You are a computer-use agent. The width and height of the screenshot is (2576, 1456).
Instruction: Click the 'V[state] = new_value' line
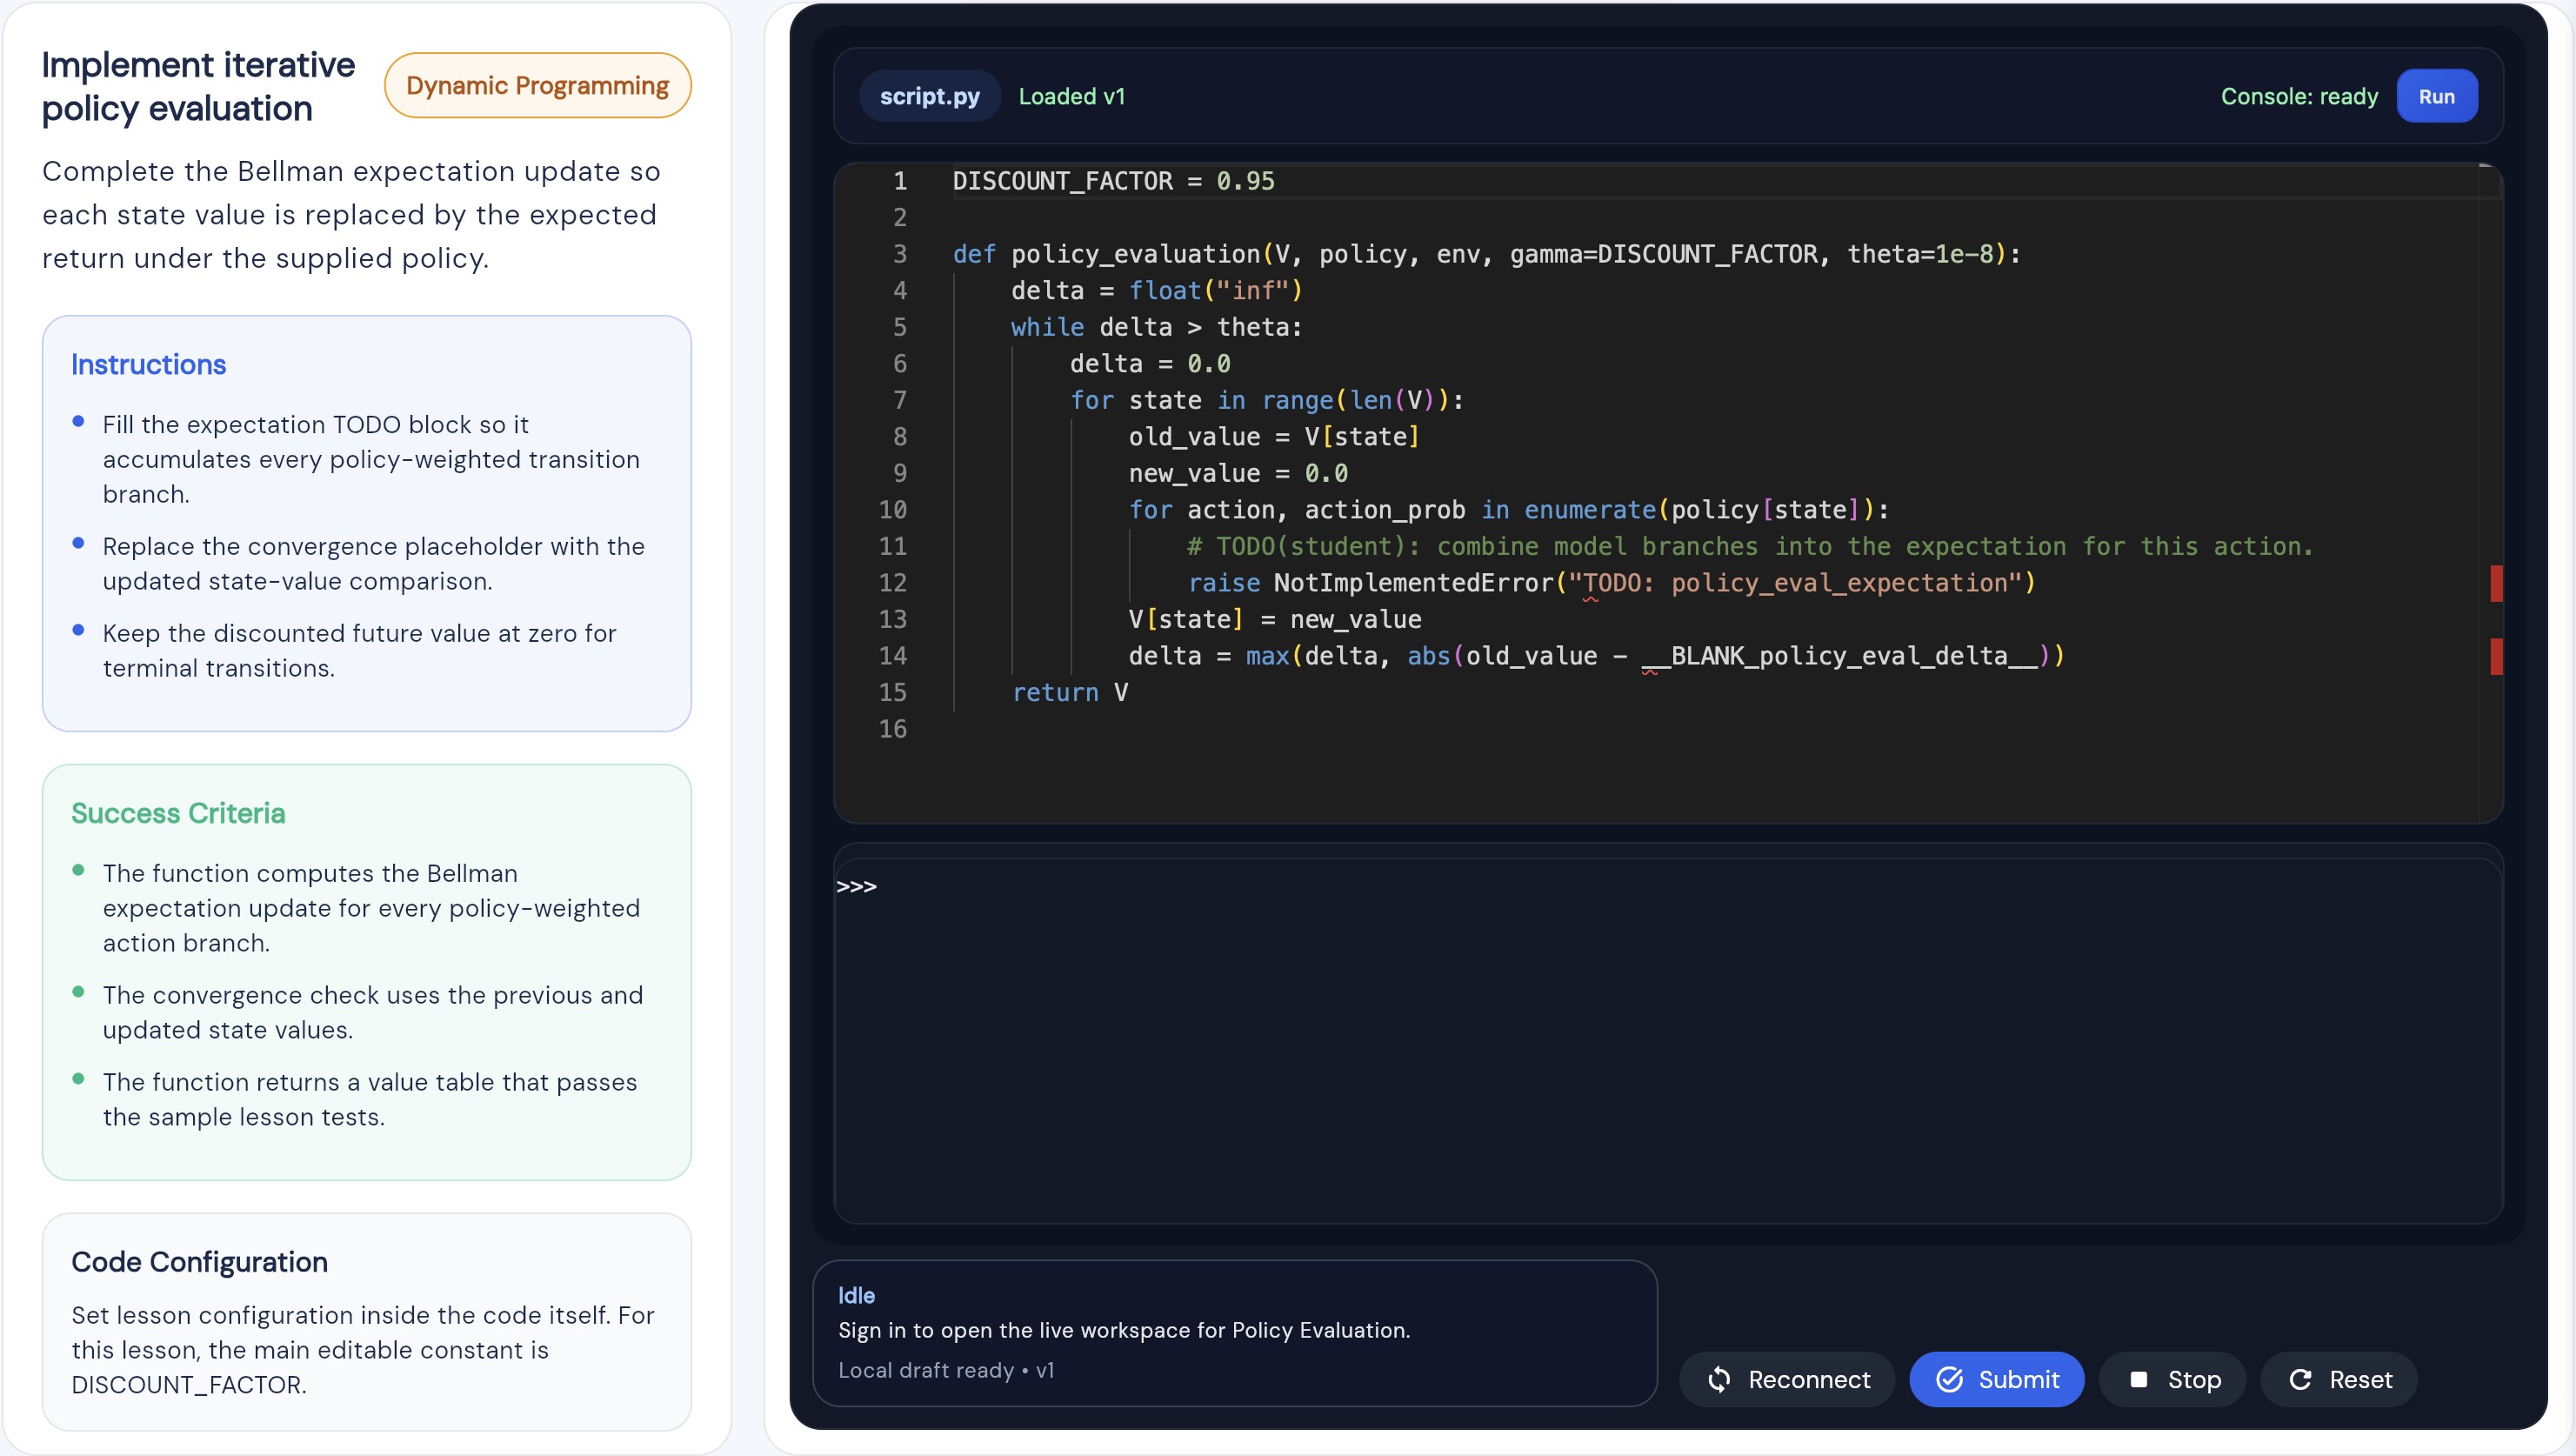point(1275,619)
